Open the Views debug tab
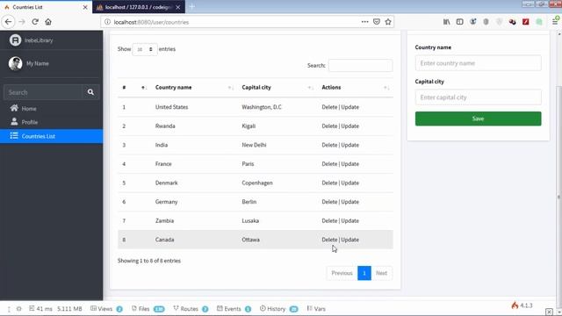The image size is (562, 316). pyautogui.click(x=106, y=308)
